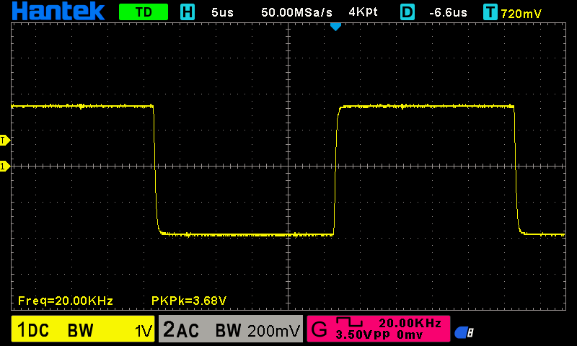Select the -6.6us delay value
The image size is (577, 346).
448,12
